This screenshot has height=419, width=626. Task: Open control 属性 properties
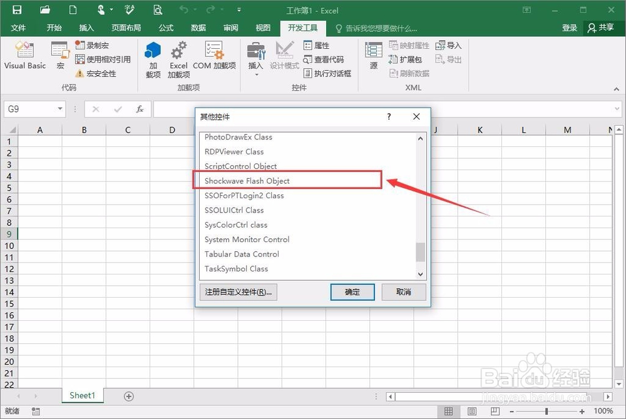(x=316, y=46)
